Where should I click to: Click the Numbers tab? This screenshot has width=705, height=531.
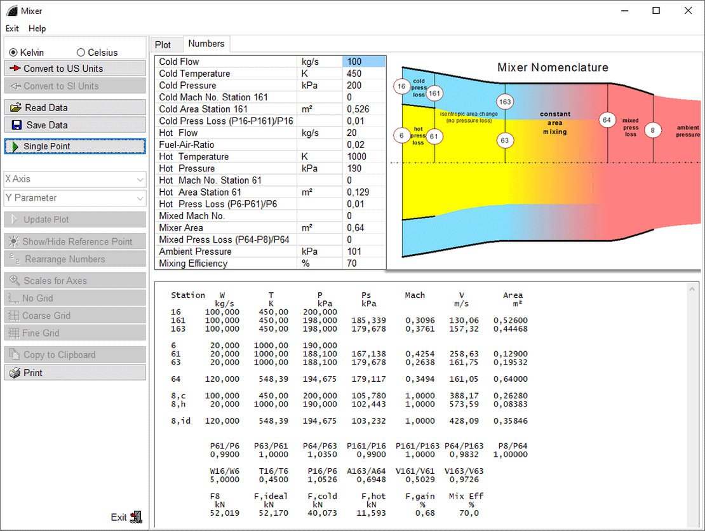(x=206, y=44)
